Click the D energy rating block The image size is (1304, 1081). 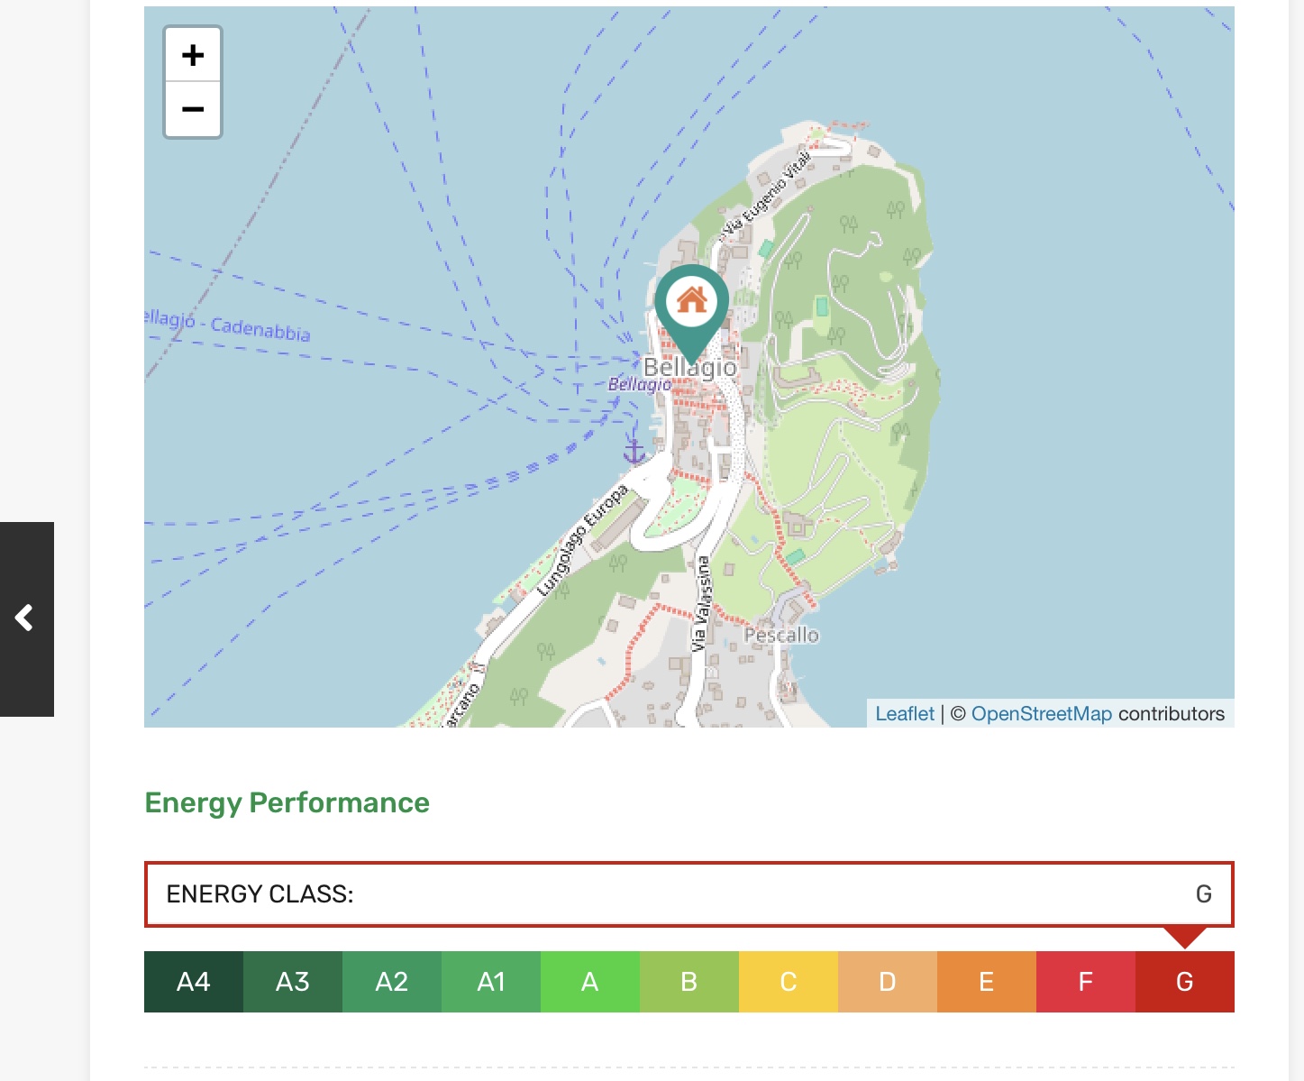(x=888, y=982)
